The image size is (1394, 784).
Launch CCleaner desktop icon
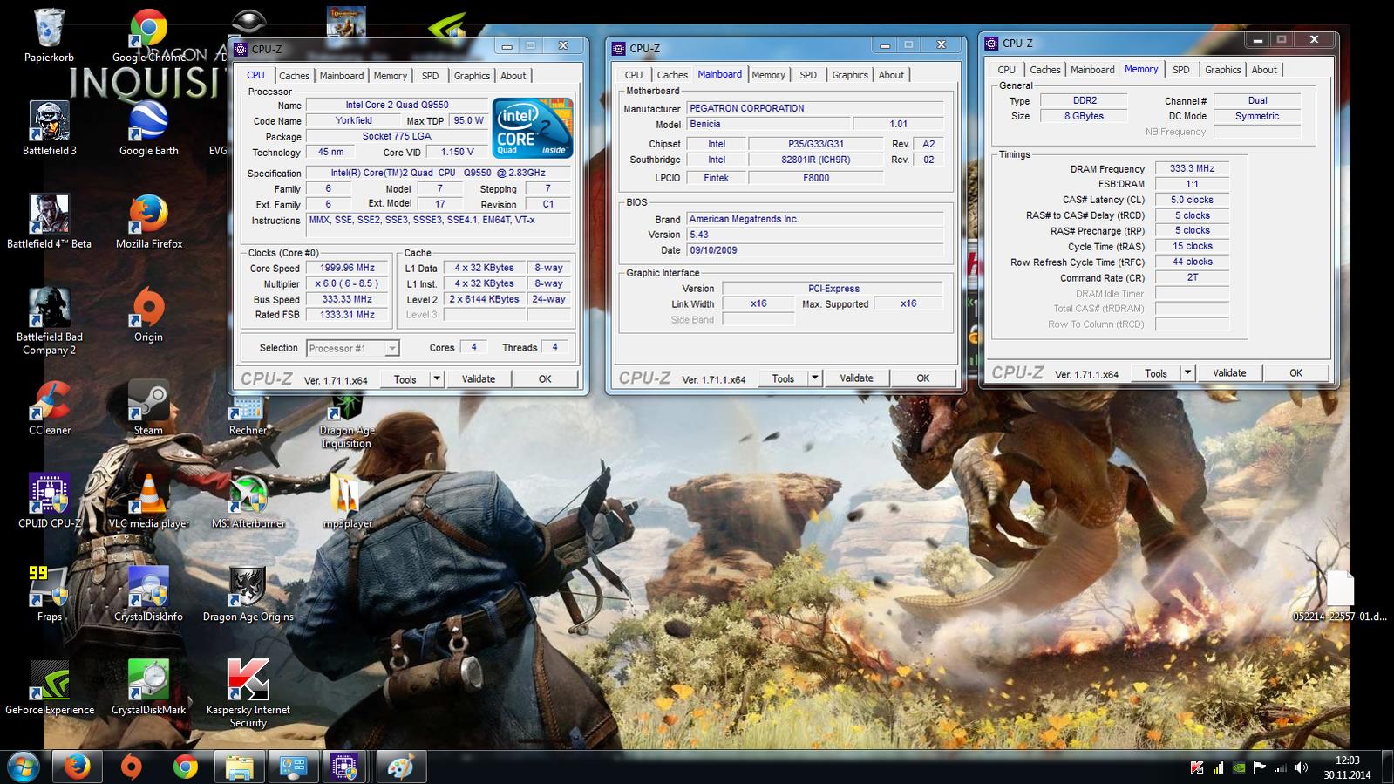(50, 409)
